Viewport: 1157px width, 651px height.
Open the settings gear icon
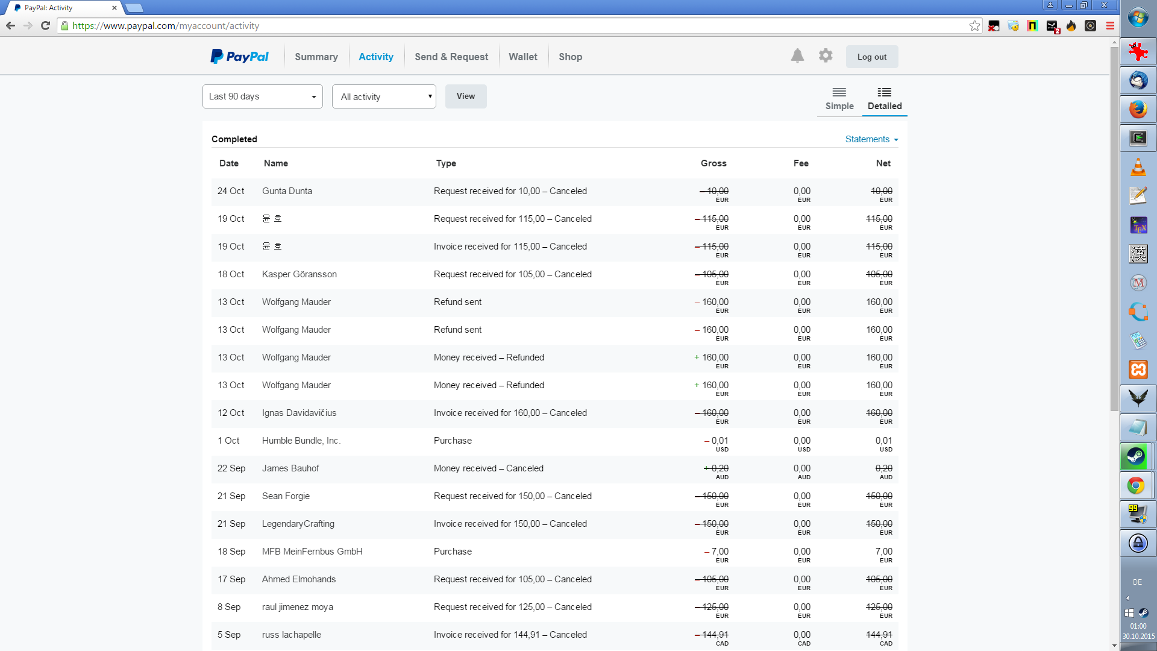click(826, 56)
